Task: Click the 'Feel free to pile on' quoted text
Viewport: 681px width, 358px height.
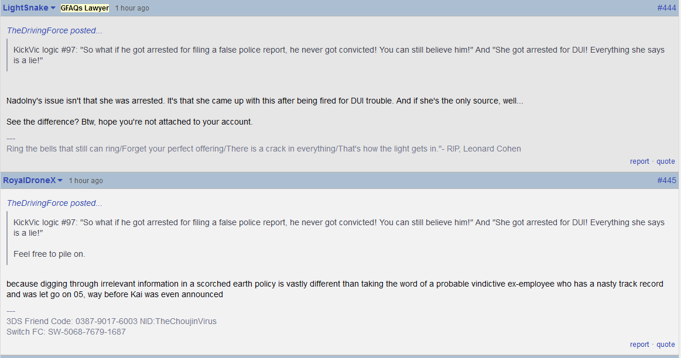Action: pos(49,254)
